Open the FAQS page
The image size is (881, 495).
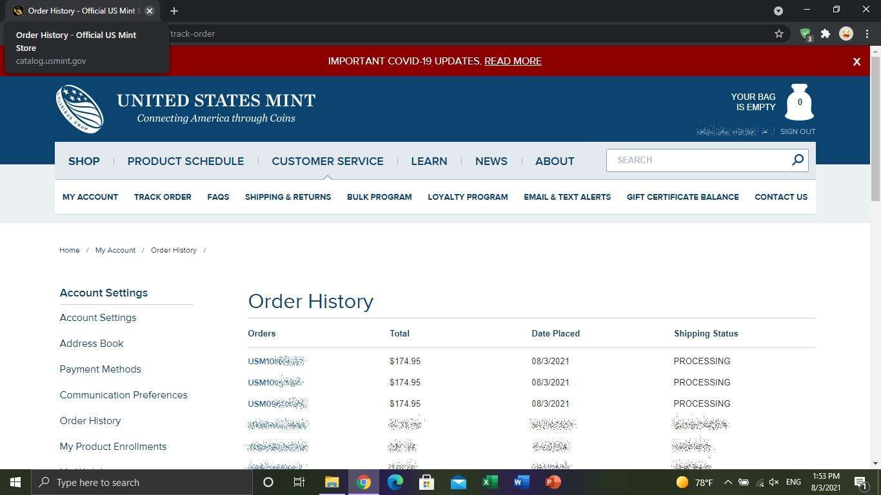pos(218,197)
